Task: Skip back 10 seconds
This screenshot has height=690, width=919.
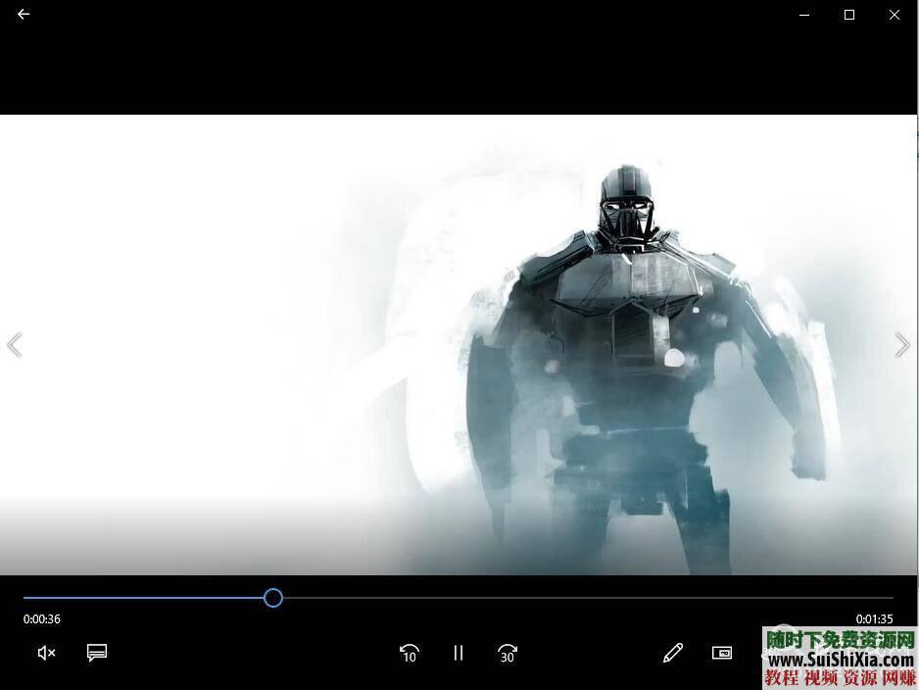Action: tap(410, 653)
